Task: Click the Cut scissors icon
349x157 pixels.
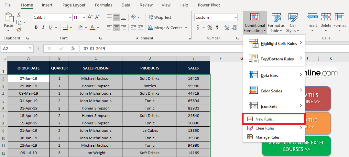Action: pyautogui.click(x=19, y=15)
